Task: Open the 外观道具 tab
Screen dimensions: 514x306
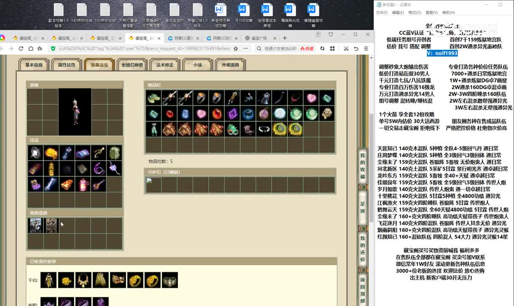Action: pos(230,65)
